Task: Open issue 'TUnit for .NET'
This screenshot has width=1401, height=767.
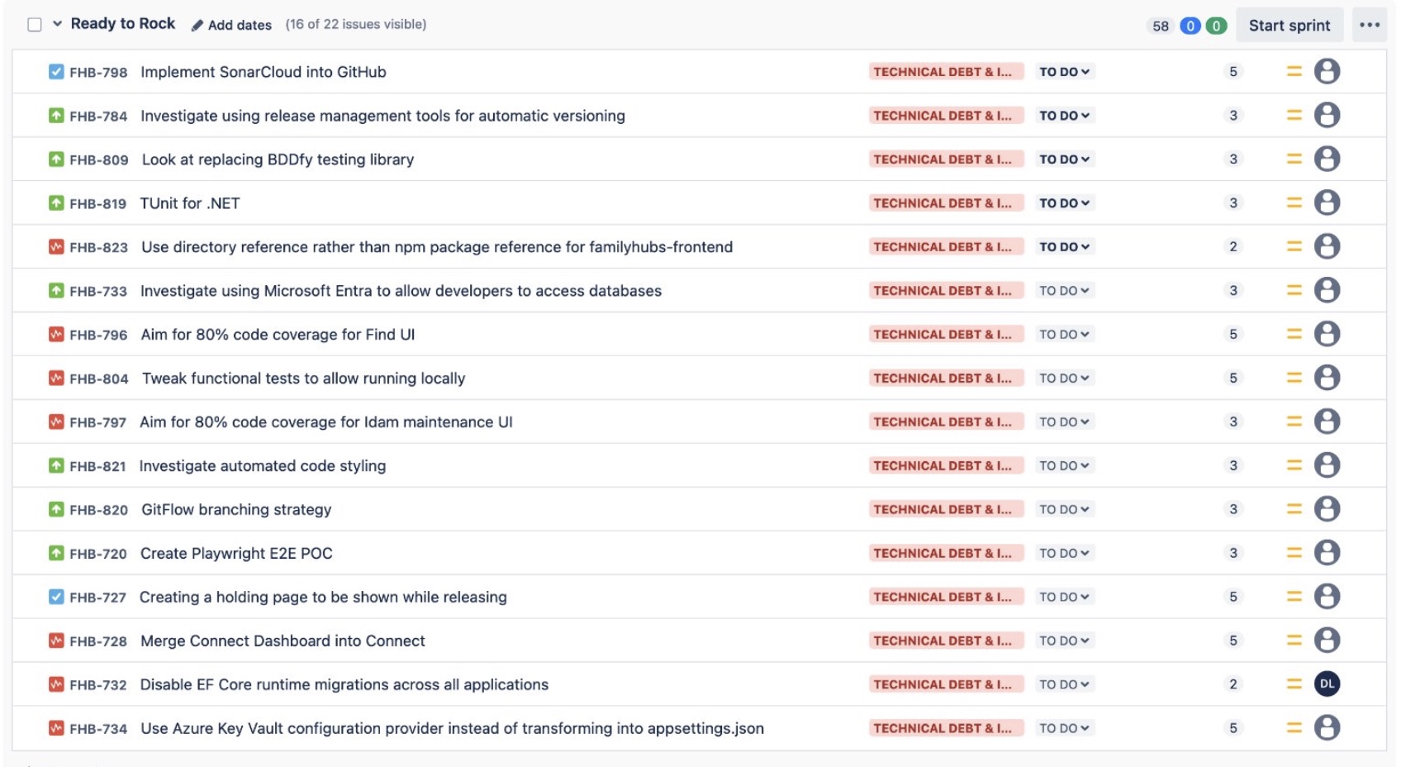Action: 190,203
